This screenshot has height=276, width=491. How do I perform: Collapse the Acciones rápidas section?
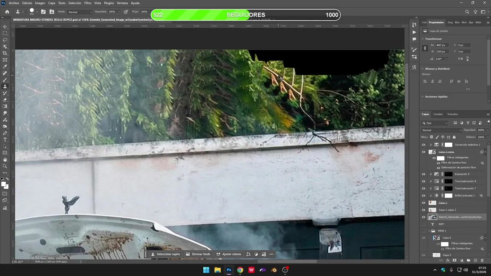[423, 97]
